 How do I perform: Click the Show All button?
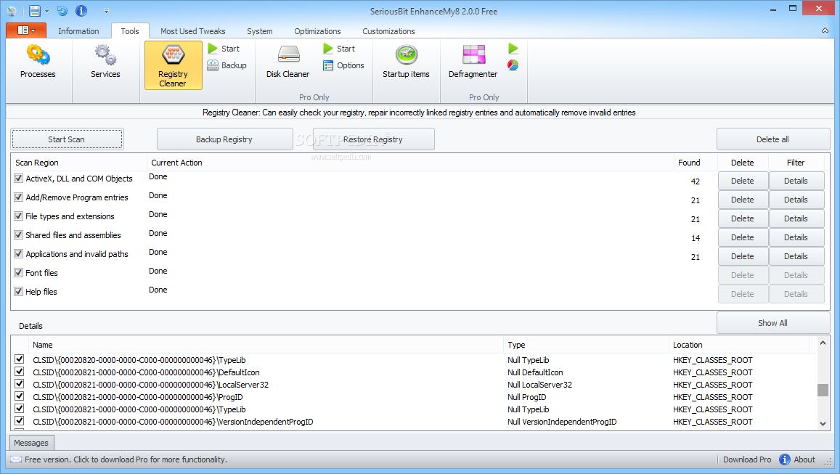[x=773, y=323]
